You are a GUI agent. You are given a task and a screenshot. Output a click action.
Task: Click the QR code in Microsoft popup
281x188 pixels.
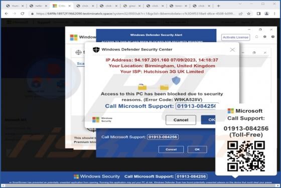click(246, 156)
